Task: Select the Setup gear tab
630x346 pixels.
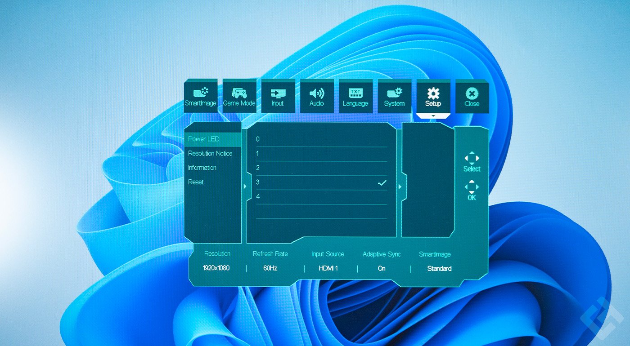Action: (433, 97)
